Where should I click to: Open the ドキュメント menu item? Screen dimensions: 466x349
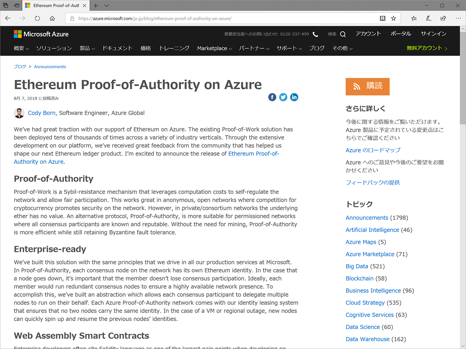(117, 48)
